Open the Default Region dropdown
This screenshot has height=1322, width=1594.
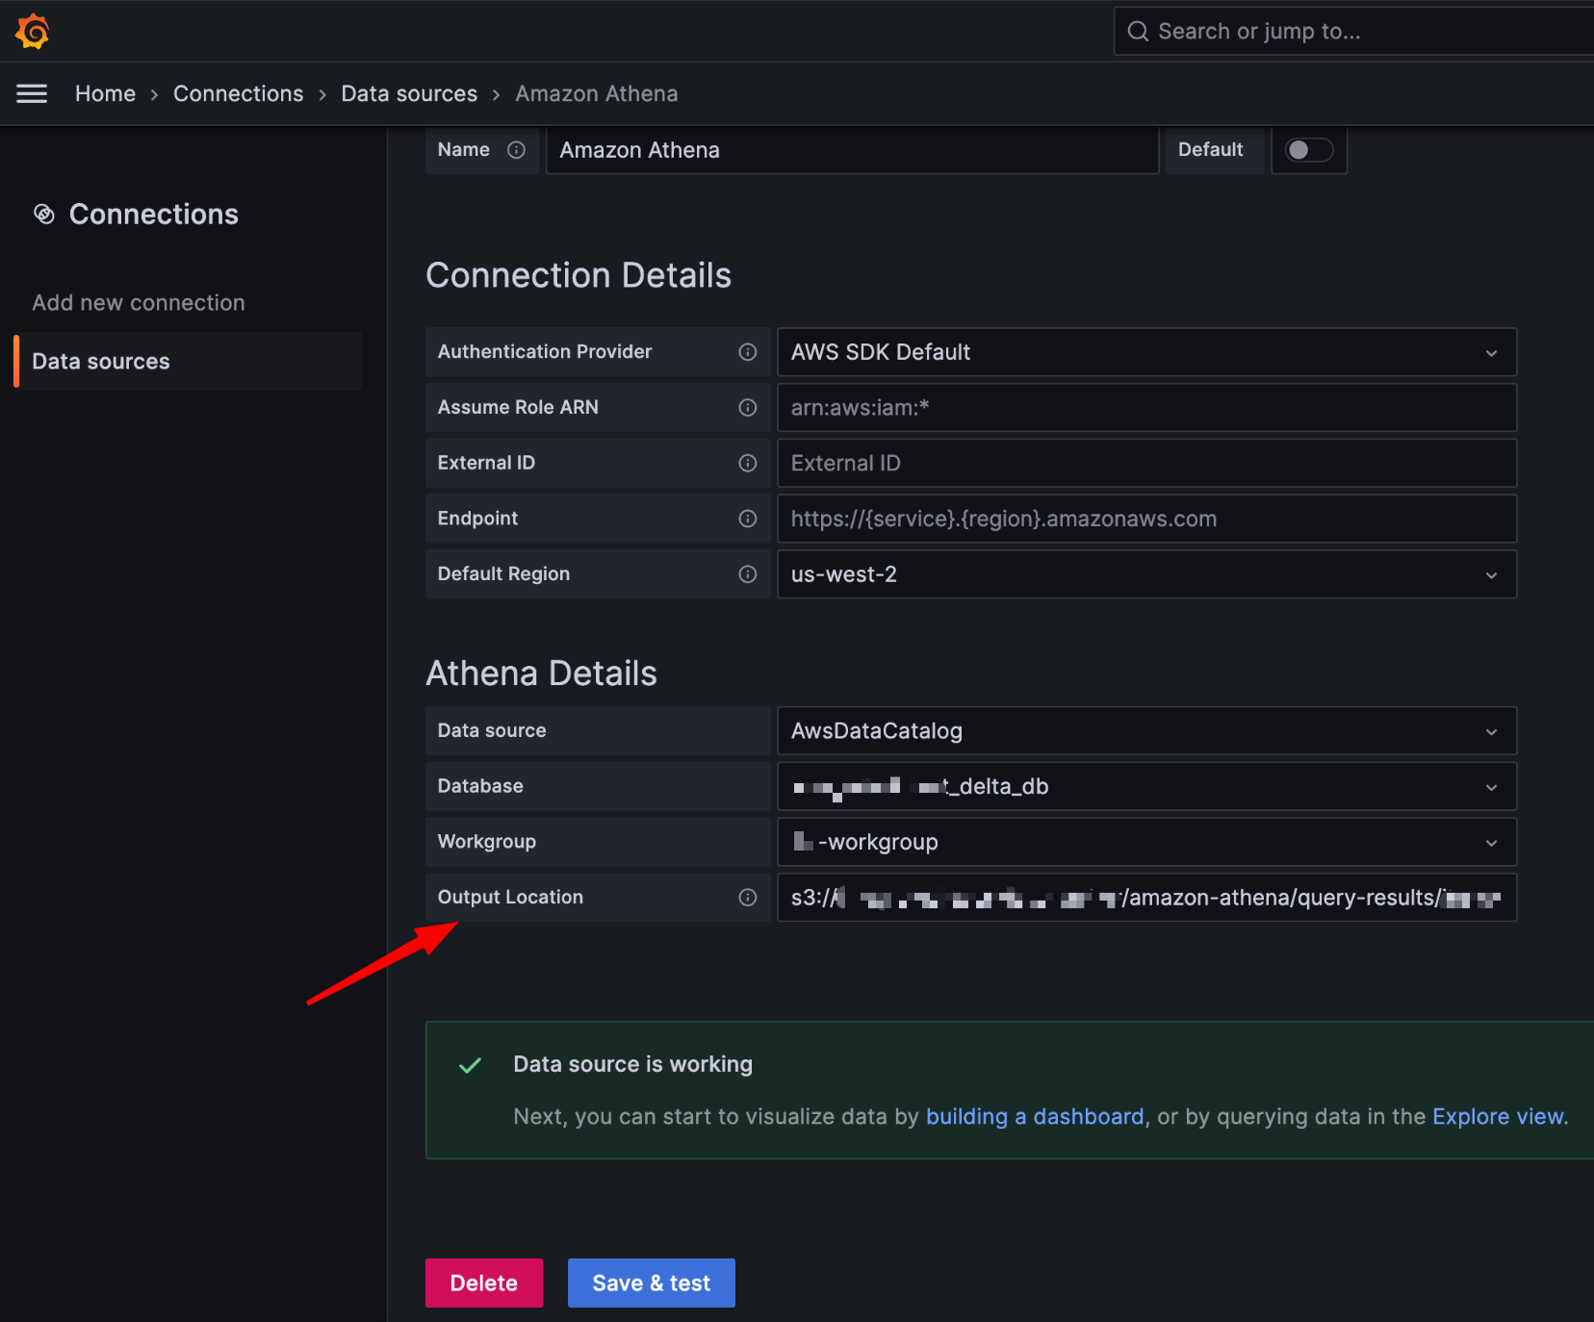[1491, 574]
